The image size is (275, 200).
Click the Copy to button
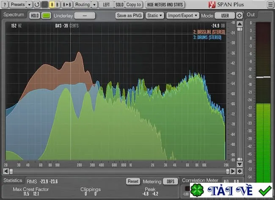134,5
